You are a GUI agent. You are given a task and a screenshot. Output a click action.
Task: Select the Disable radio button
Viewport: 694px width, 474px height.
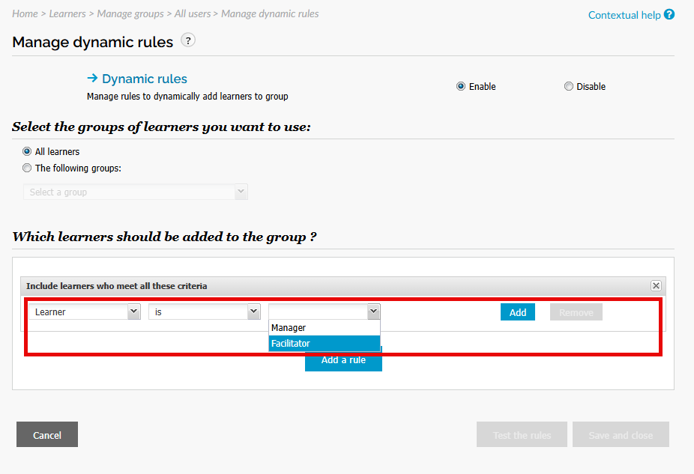point(568,86)
